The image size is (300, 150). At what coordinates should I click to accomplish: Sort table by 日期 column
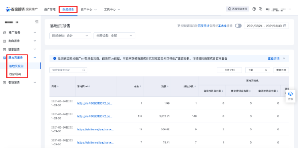pos(58,87)
